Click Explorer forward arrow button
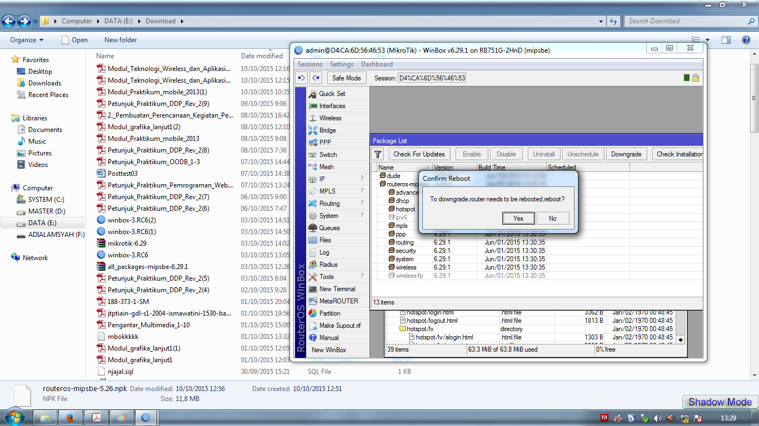759x426 pixels. [24, 21]
